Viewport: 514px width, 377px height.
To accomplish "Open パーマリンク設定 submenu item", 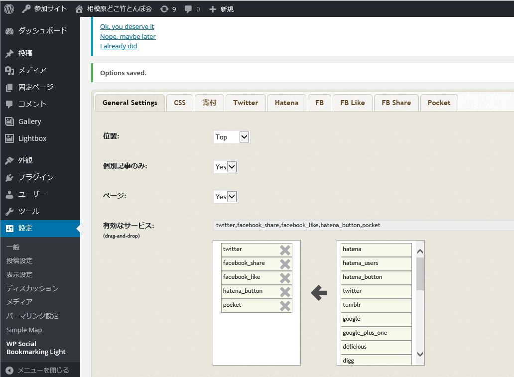I will tap(32, 316).
